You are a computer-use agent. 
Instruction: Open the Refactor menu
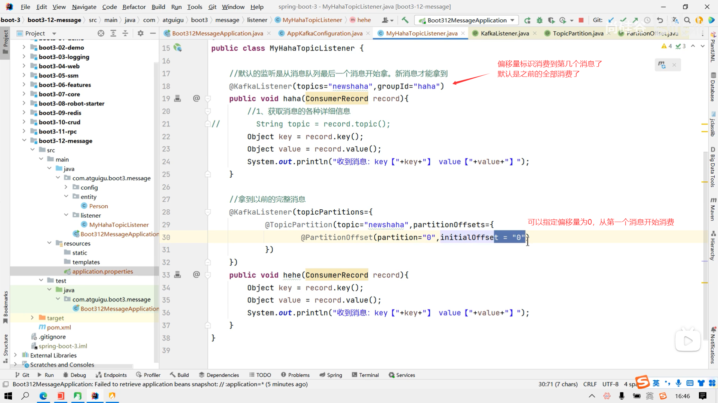coord(134,7)
